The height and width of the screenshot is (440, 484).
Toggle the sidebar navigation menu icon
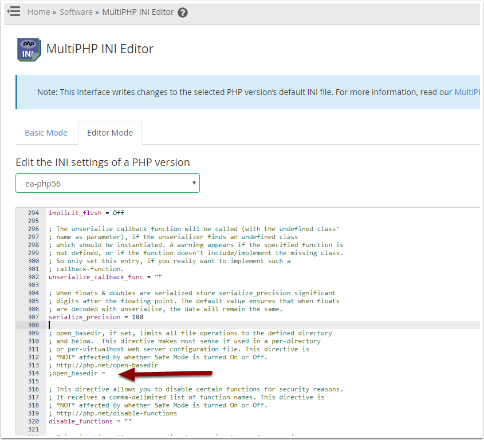pos(14,11)
